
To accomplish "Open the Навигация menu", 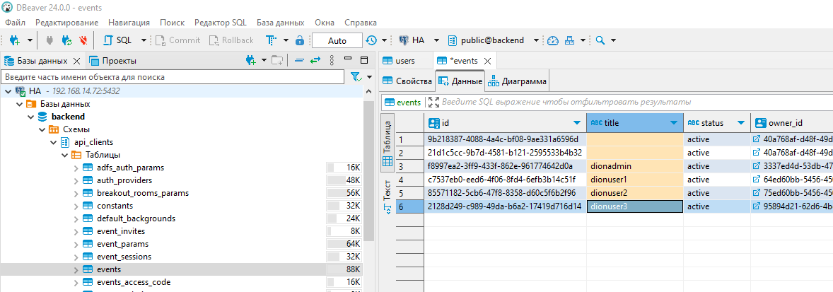I will coord(129,23).
